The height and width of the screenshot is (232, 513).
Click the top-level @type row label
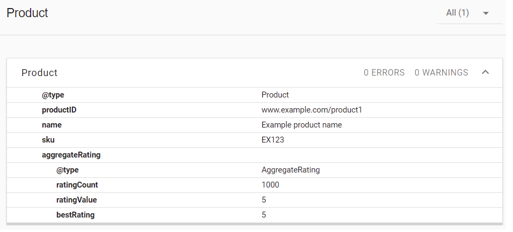(53, 95)
